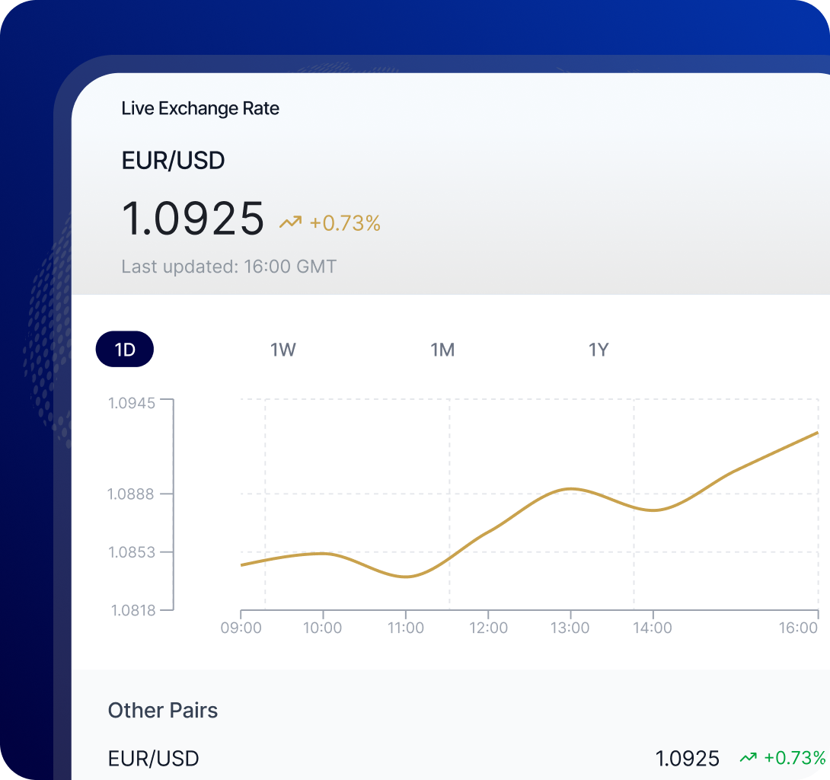Click the green trend-up icon in Other Pairs
Image resolution: width=830 pixels, height=780 pixels.
point(749,758)
